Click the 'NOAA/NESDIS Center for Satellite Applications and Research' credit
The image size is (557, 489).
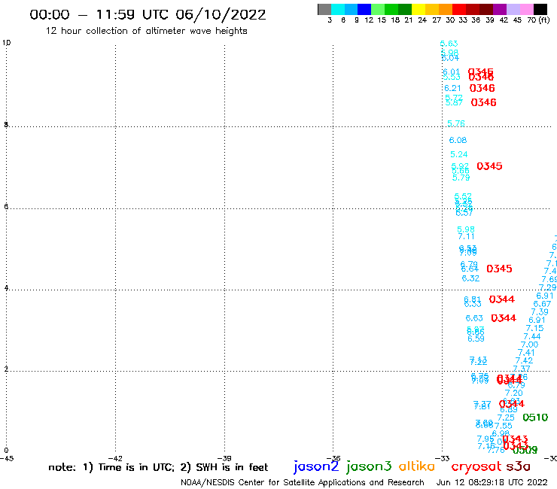point(303,482)
